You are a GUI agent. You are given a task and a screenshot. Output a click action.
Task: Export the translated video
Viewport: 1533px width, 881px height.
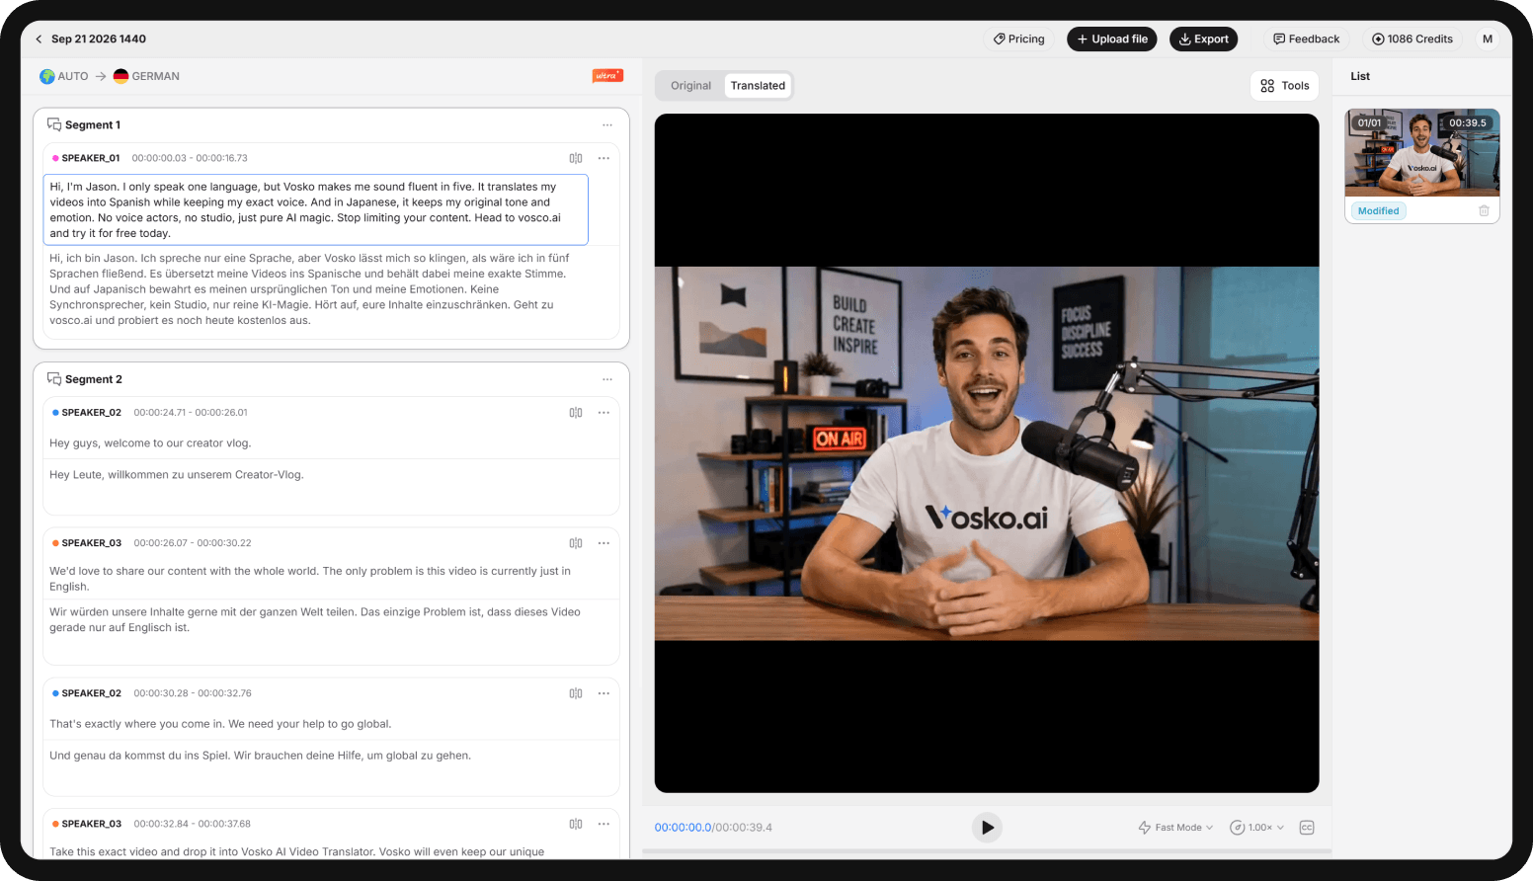(x=1204, y=40)
